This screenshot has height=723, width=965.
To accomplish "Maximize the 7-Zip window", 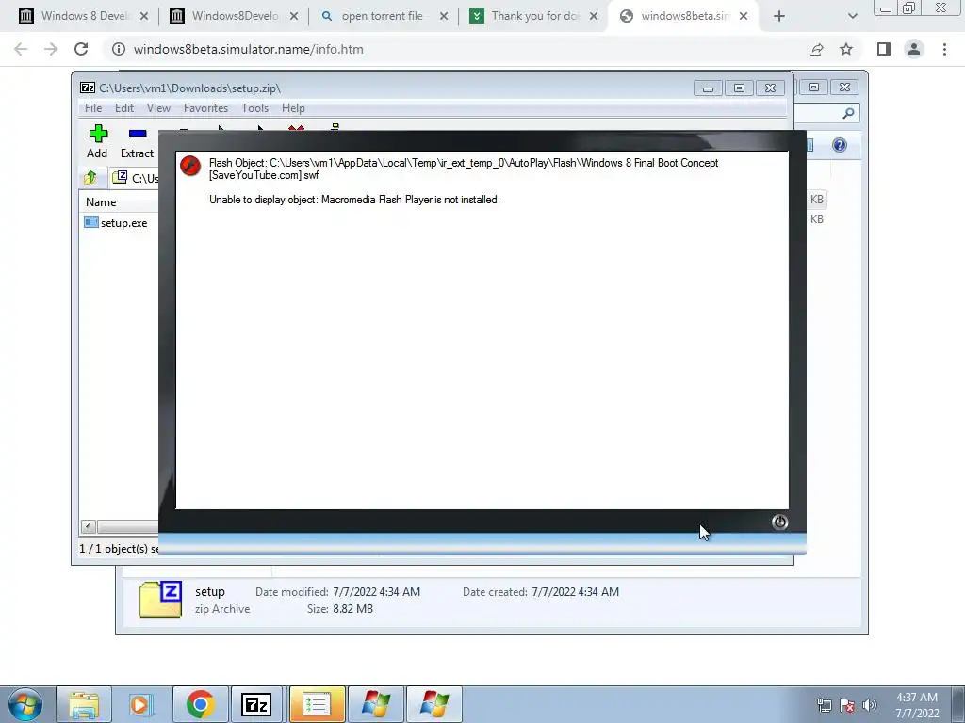I will [739, 88].
